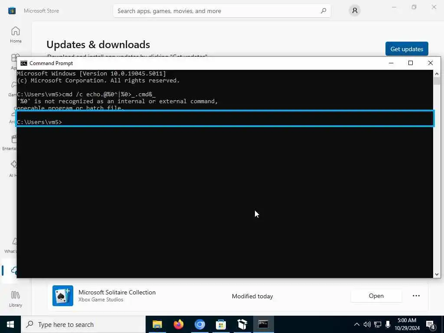Select Microsoft Solitaire Collection title text

pos(117,292)
